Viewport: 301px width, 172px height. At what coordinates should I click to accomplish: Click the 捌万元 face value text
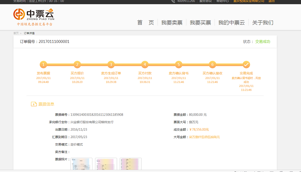click(194, 122)
